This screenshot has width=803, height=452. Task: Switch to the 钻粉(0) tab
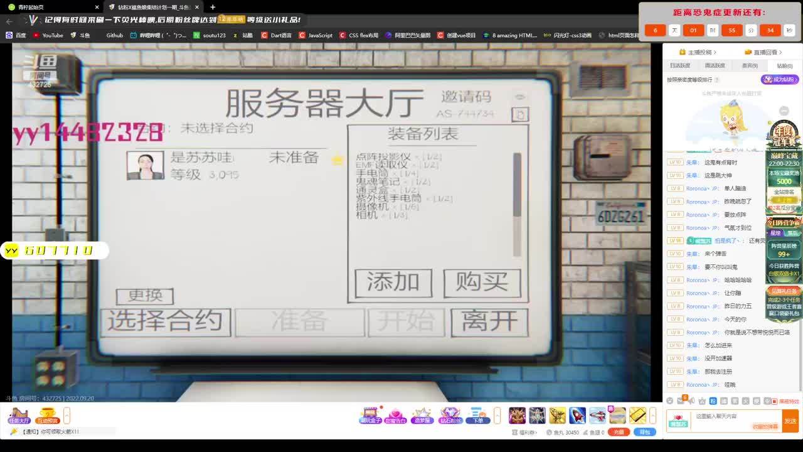click(785, 65)
